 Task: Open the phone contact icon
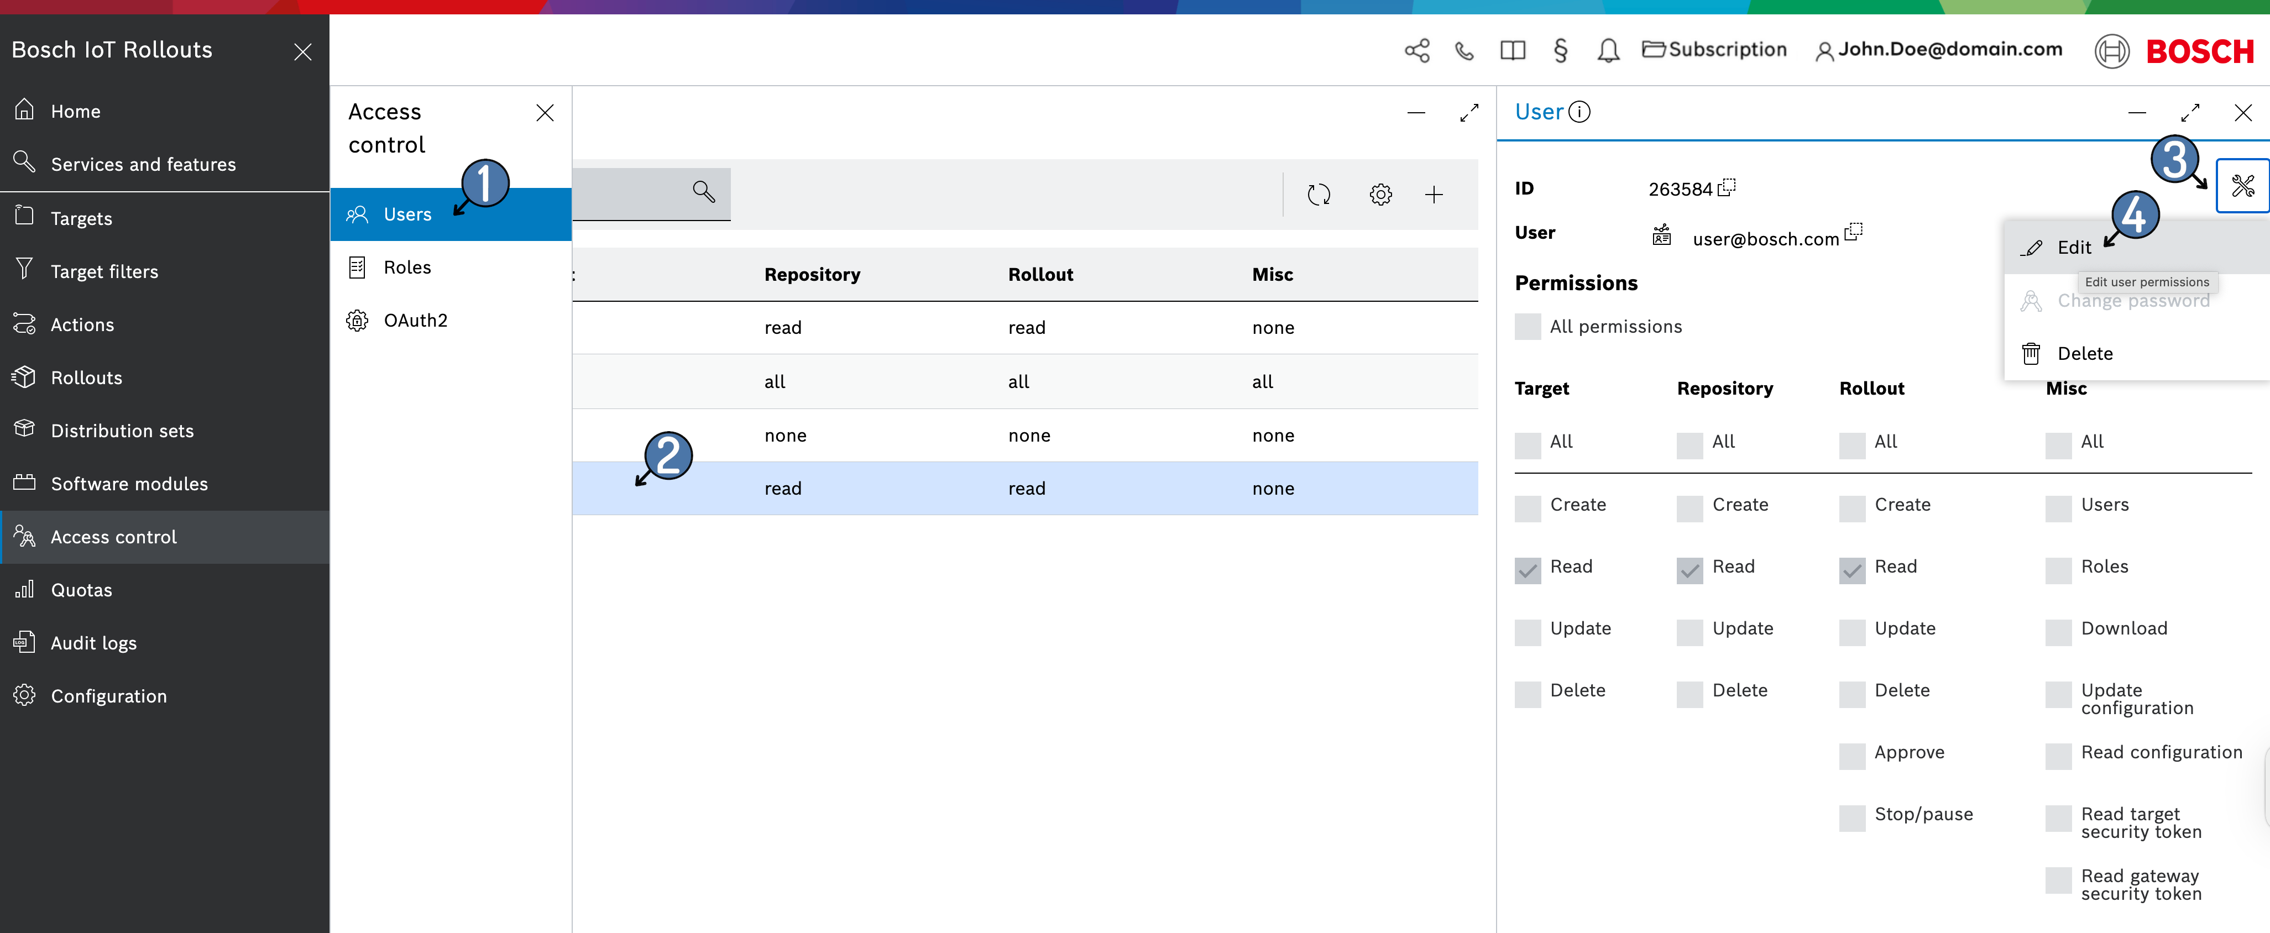[1464, 51]
